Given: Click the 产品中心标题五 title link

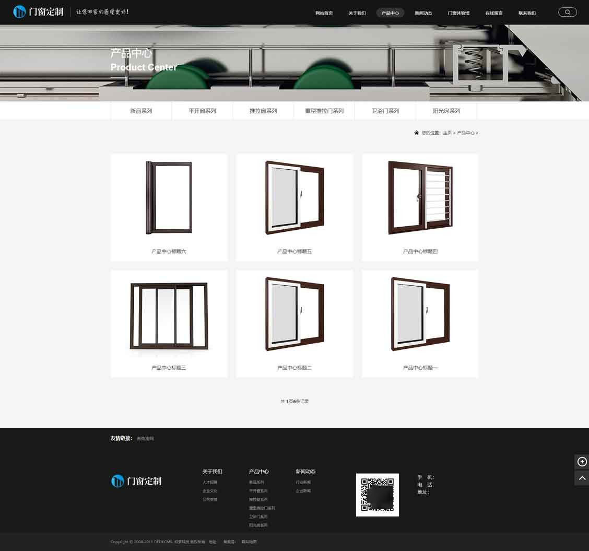Looking at the screenshot, I should point(294,252).
